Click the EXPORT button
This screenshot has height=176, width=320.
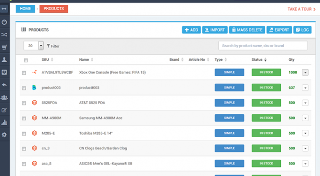pyautogui.click(x=279, y=30)
